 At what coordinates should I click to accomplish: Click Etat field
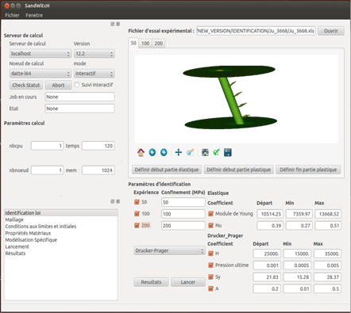click(79, 109)
